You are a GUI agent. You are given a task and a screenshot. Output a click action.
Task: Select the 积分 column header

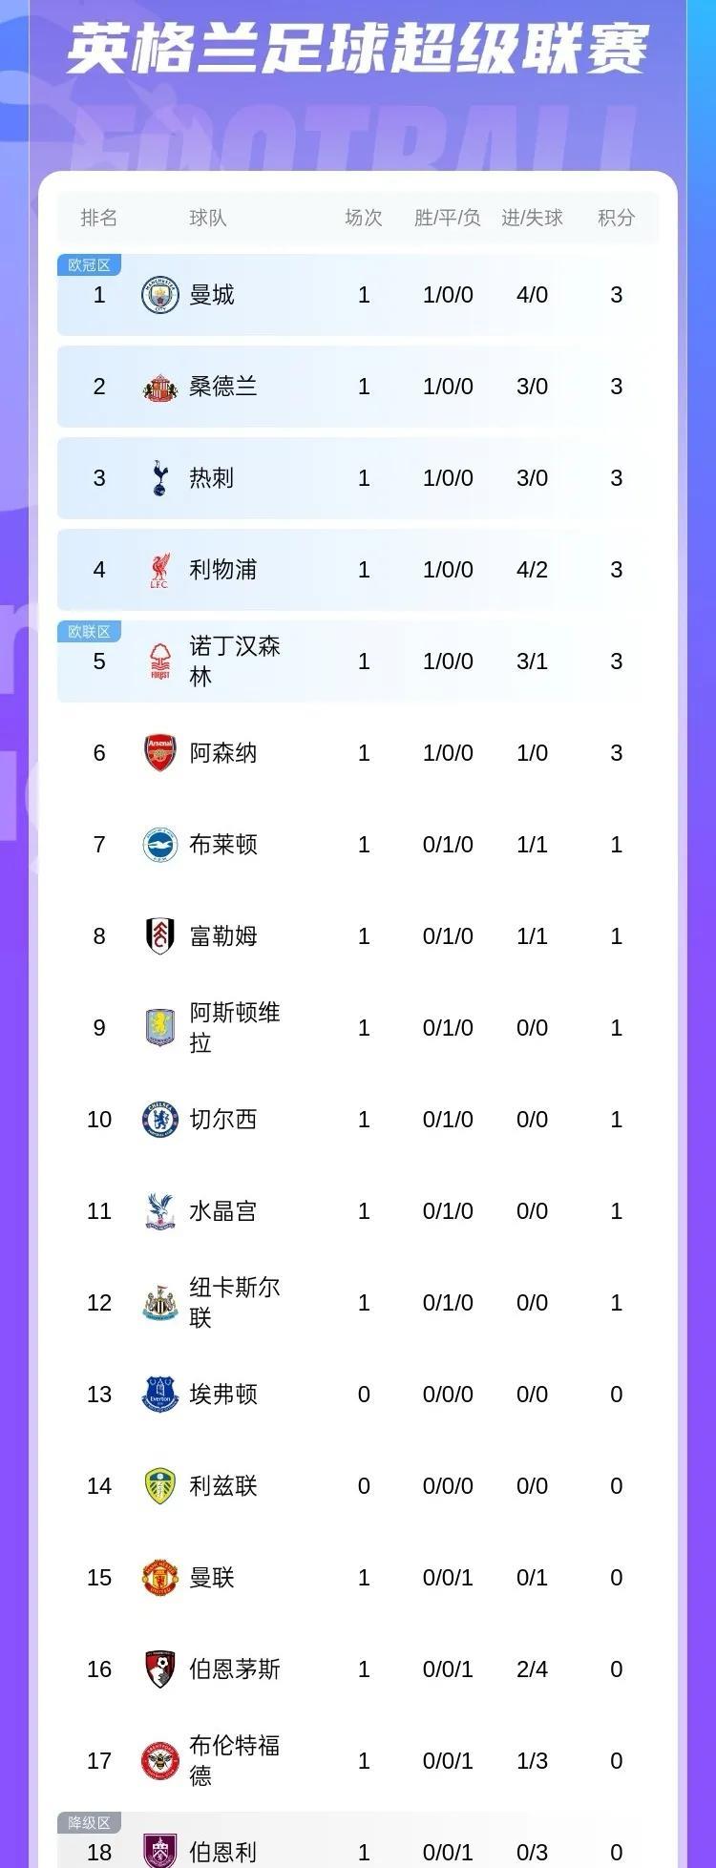click(x=616, y=218)
